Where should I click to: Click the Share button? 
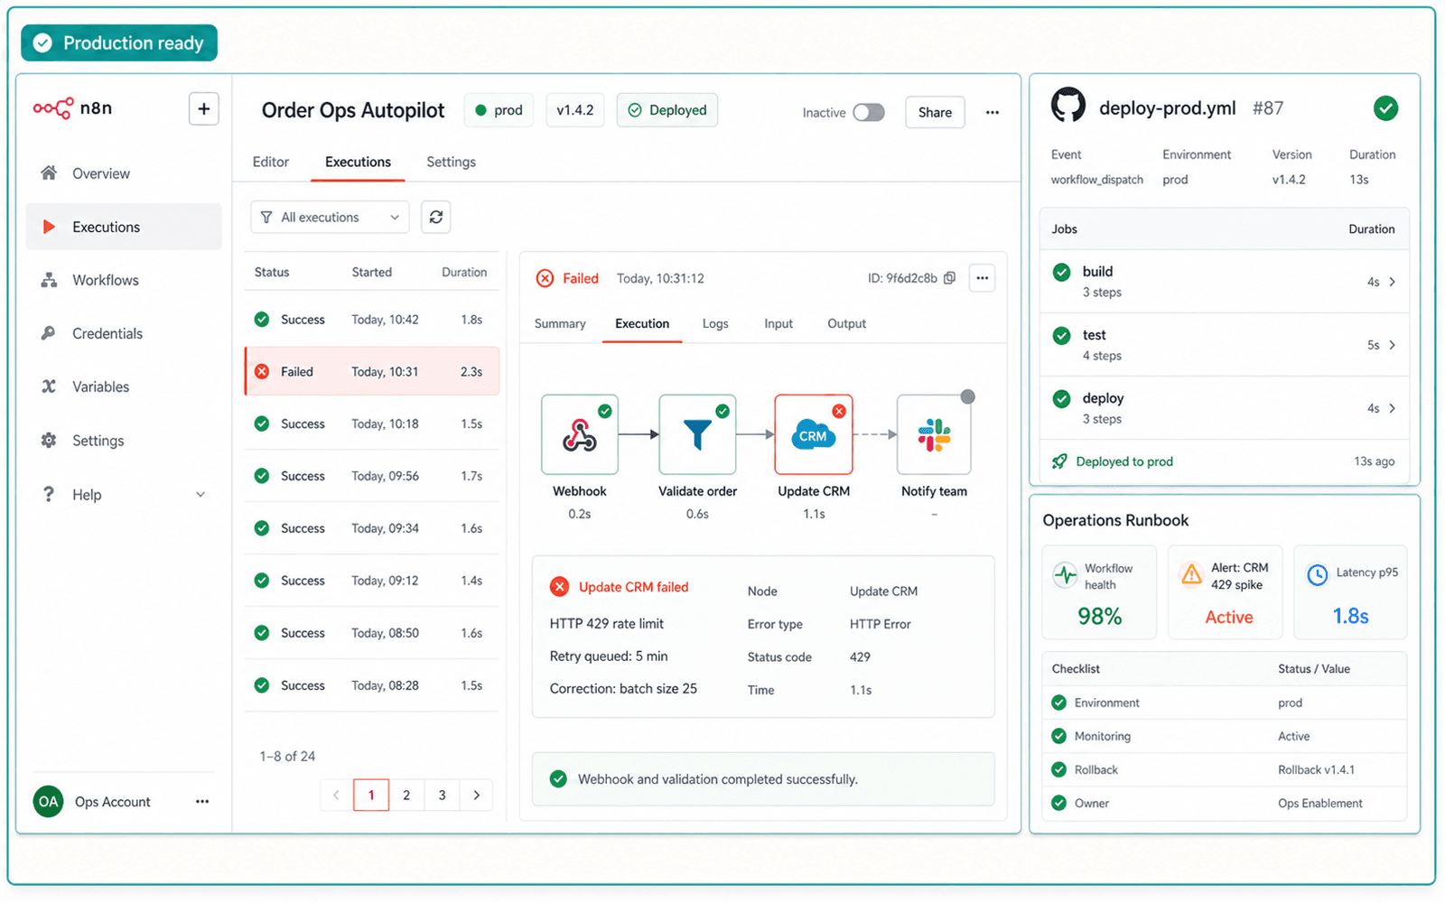[935, 112]
